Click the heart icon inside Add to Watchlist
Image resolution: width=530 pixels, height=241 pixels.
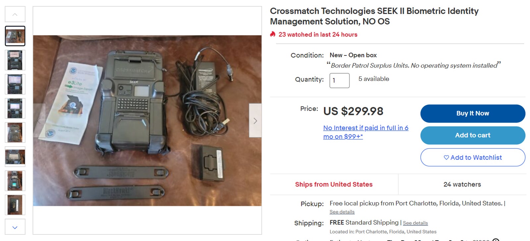[x=447, y=157]
